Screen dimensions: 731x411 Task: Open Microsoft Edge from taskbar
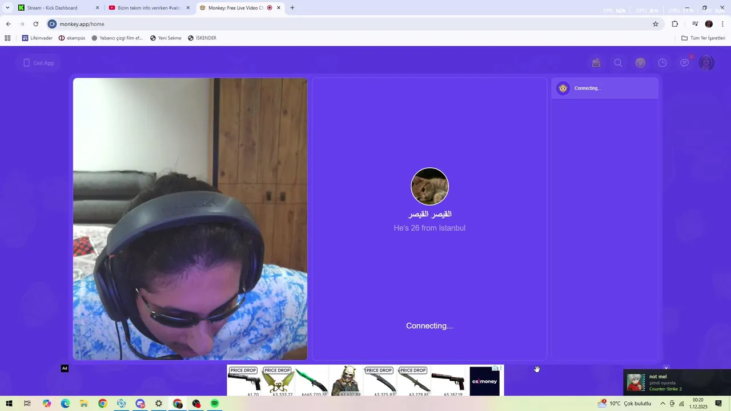(65, 404)
